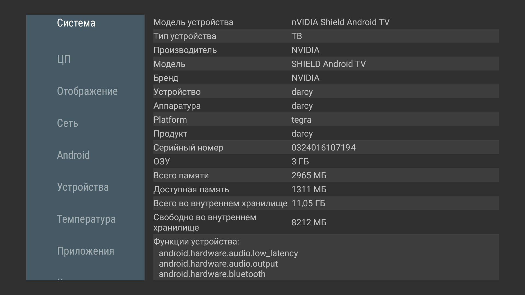Select the Система sidebar section
525x295 pixels.
76,23
